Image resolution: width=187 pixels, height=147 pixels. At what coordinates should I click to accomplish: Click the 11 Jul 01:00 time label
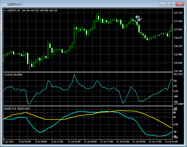click(x=74, y=142)
